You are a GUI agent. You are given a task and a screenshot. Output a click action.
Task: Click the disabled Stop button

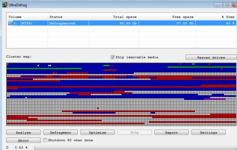click(x=135, y=132)
